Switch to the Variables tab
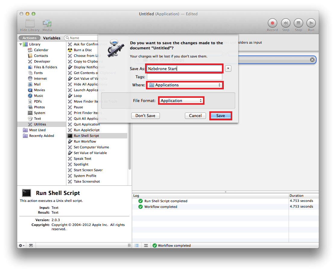Viewport: 336px width, 272px height. point(52,38)
